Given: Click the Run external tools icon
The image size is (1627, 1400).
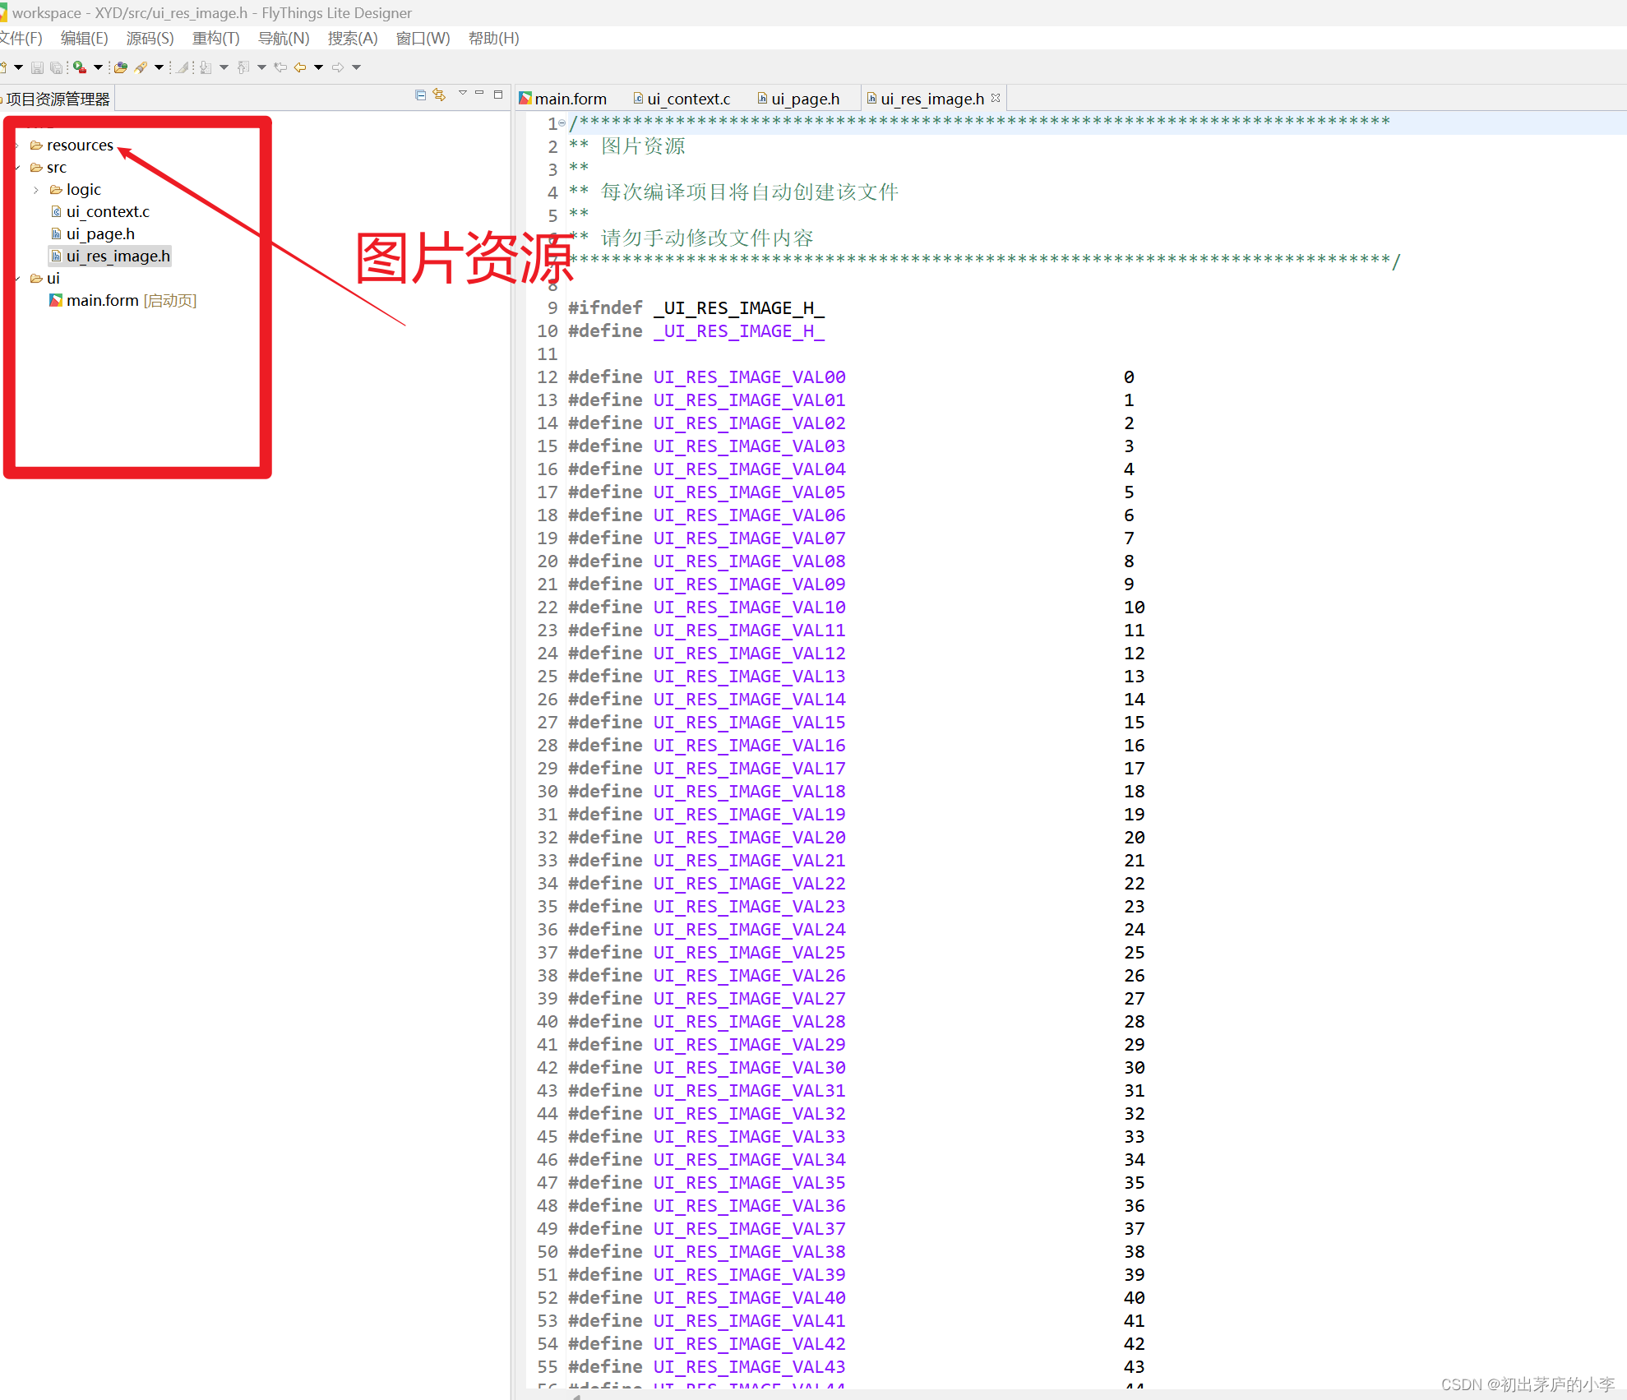Looking at the screenshot, I should [x=80, y=67].
